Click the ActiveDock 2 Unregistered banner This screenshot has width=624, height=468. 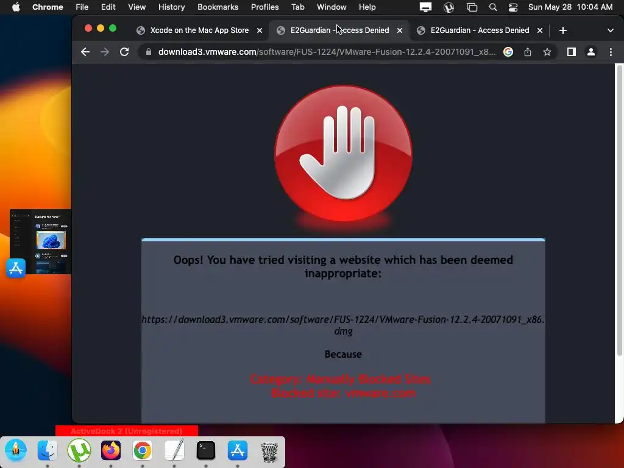click(127, 431)
